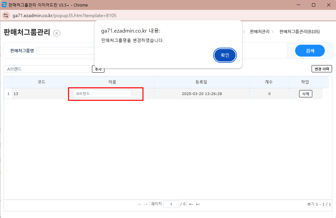This screenshot has width=336, height=218.
Task: Maximize the Chrome popup window
Action: coord(313,5)
